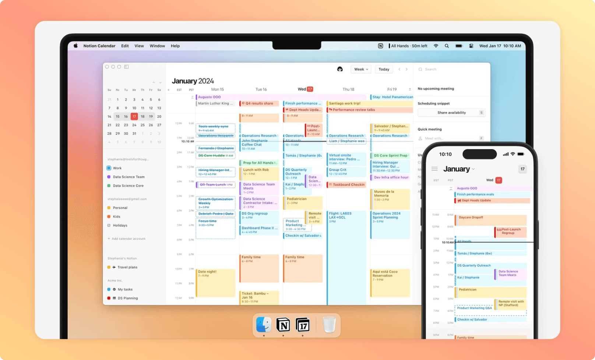Image resolution: width=595 pixels, height=360 pixels.
Task: Open Notion Calendar in the Dock
Action: [303, 325]
